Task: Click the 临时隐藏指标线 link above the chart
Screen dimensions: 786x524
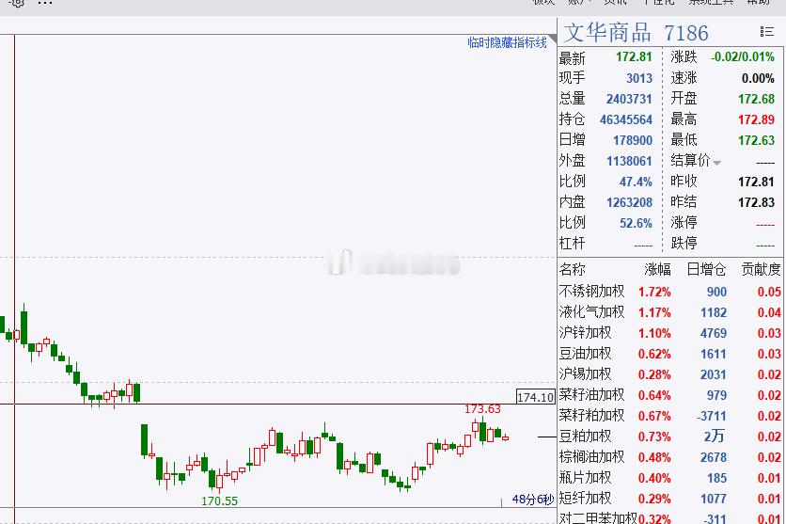Action: click(507, 42)
